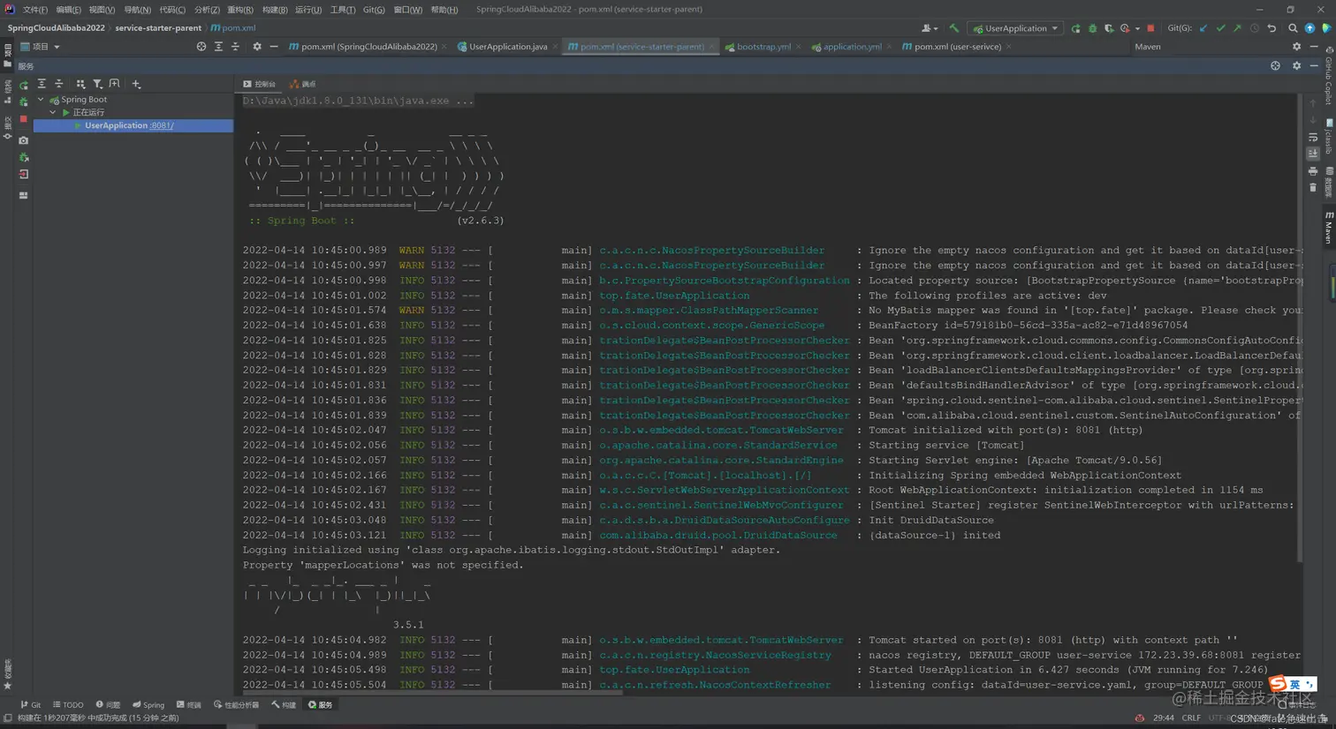Run UserApplication with coverage
1336x729 pixels.
(x=1108, y=28)
